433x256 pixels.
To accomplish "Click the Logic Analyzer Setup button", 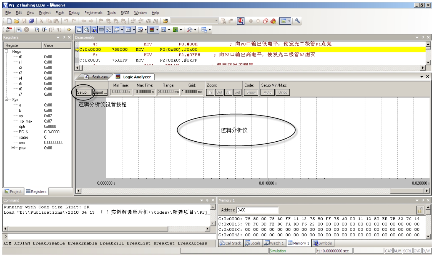I will point(83,92).
